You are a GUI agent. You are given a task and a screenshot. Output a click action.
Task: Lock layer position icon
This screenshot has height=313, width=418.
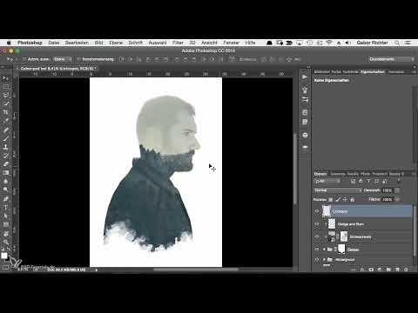click(x=345, y=200)
